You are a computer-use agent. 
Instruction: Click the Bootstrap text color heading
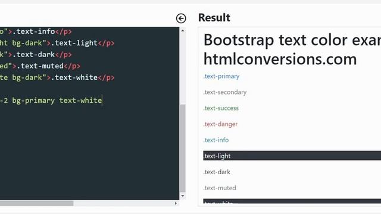click(292, 40)
